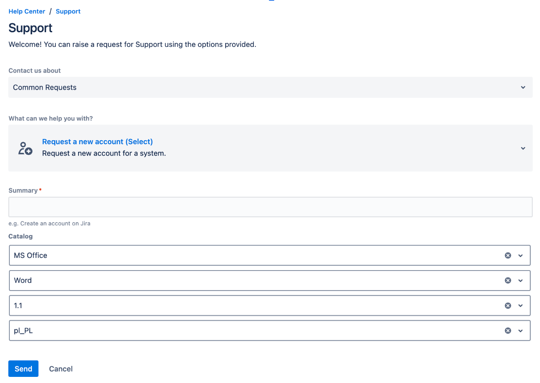Open the language dropdown showing pl_PL
This screenshot has width=540, height=383.
click(521, 330)
